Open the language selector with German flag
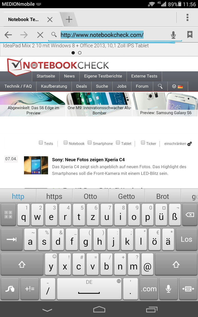The height and width of the screenshot is (317, 198). pos(178,86)
